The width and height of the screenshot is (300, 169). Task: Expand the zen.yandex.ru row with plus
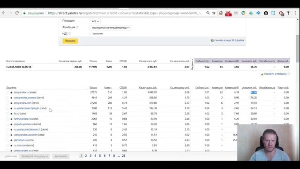click(x=11, y=92)
